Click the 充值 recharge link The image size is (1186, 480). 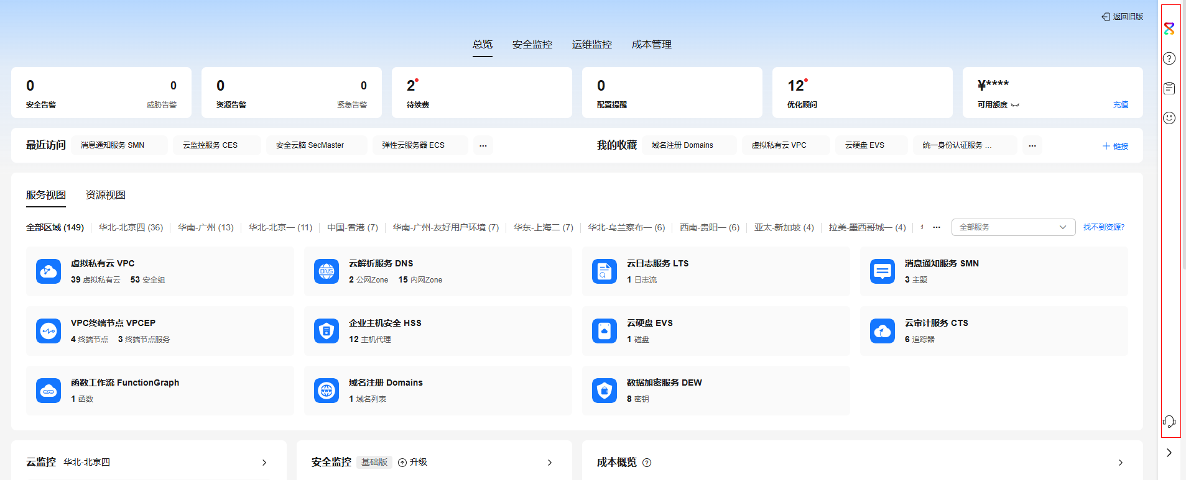[1121, 105]
